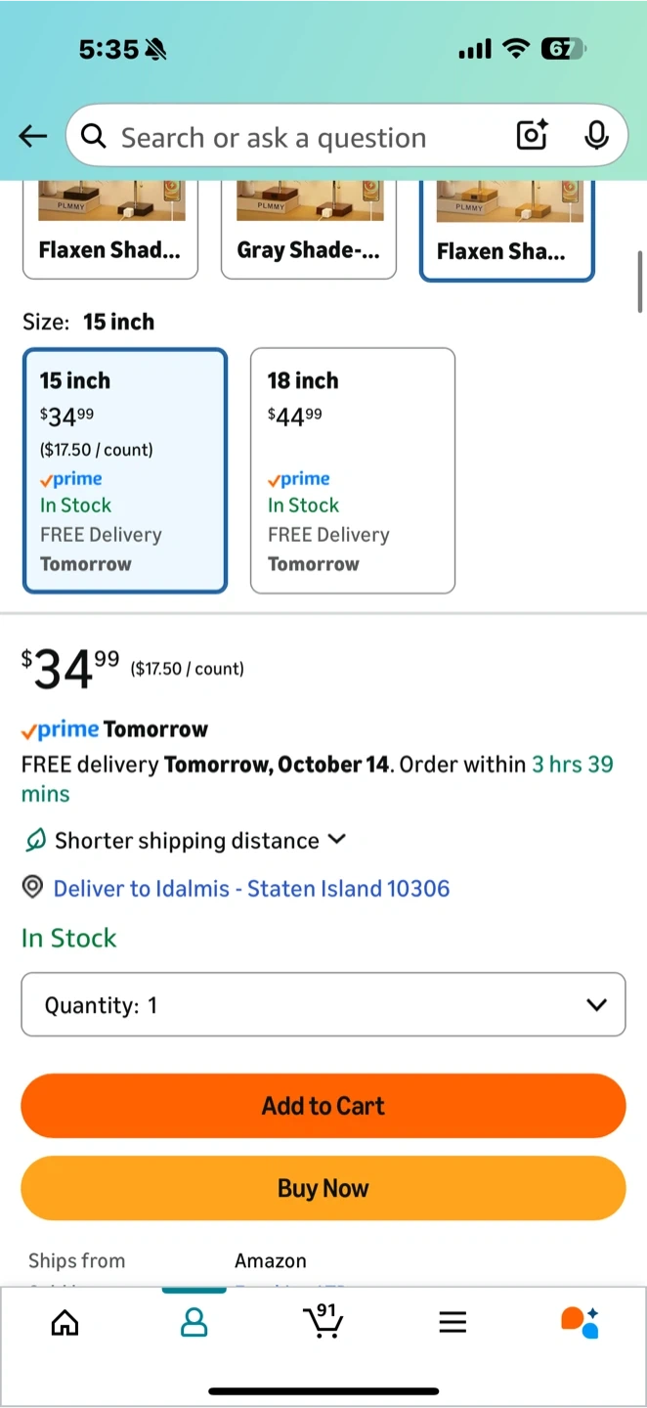Select the 18 inch size option
Image resolution: width=647 pixels, height=1408 pixels.
(x=353, y=470)
